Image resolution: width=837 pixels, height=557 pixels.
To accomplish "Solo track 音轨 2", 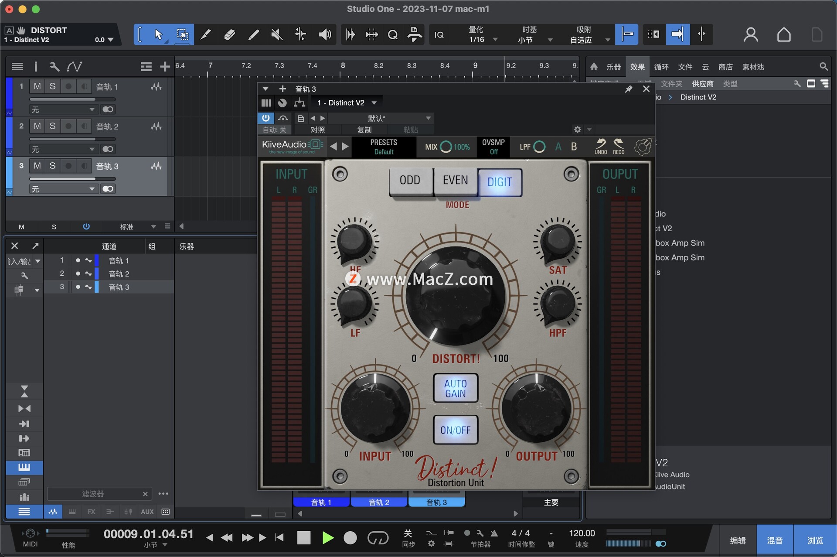I will [52, 126].
